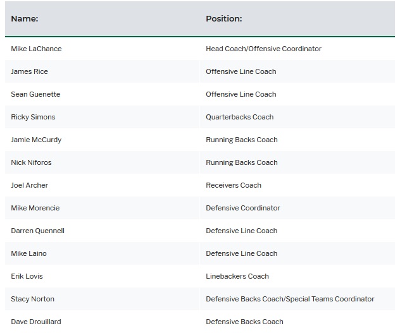400x333 pixels.
Task: Select James Rice in the table
Action: coord(29,71)
